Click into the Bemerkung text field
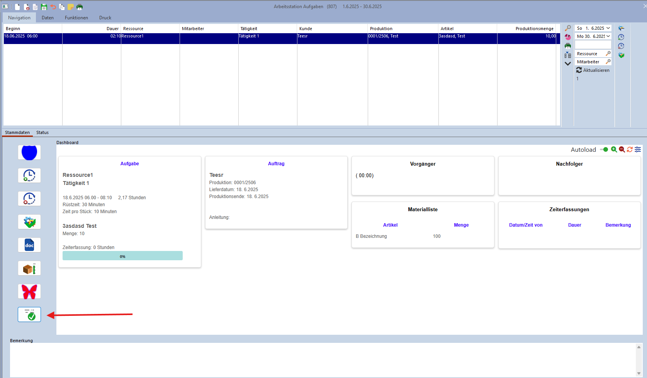Screen dimensions: 647x378 [x=321, y=359]
